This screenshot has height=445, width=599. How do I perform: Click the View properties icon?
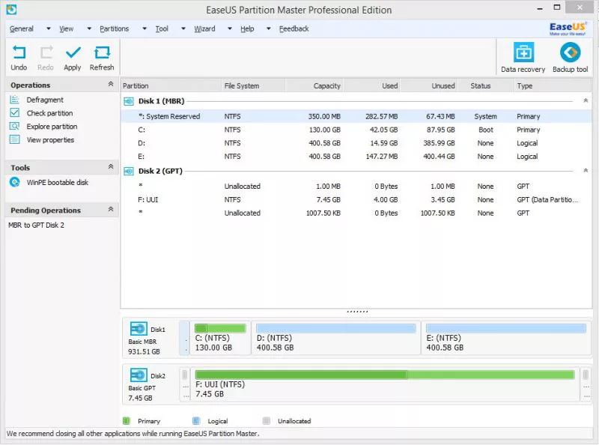coord(14,139)
